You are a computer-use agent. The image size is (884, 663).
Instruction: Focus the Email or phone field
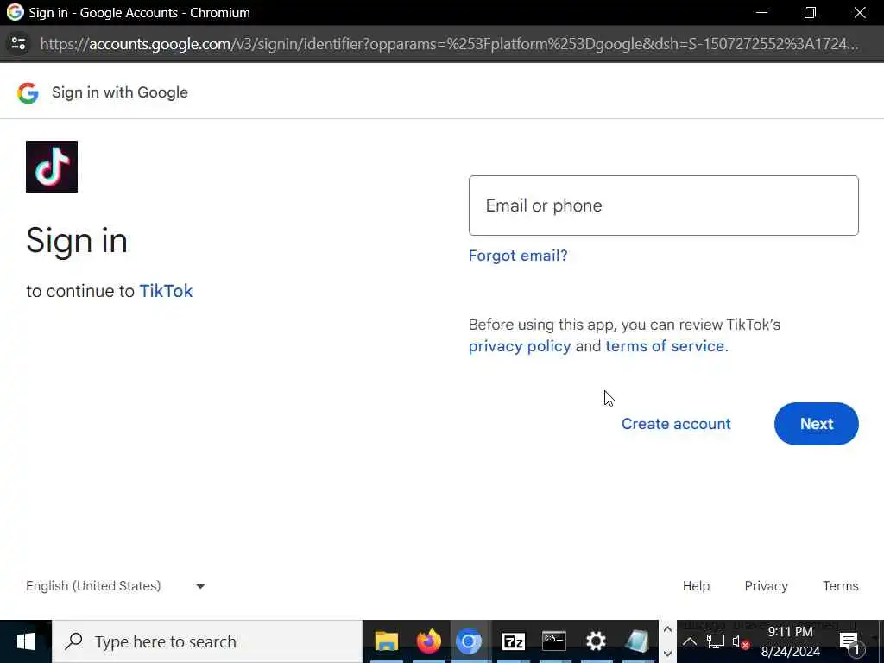pos(664,205)
